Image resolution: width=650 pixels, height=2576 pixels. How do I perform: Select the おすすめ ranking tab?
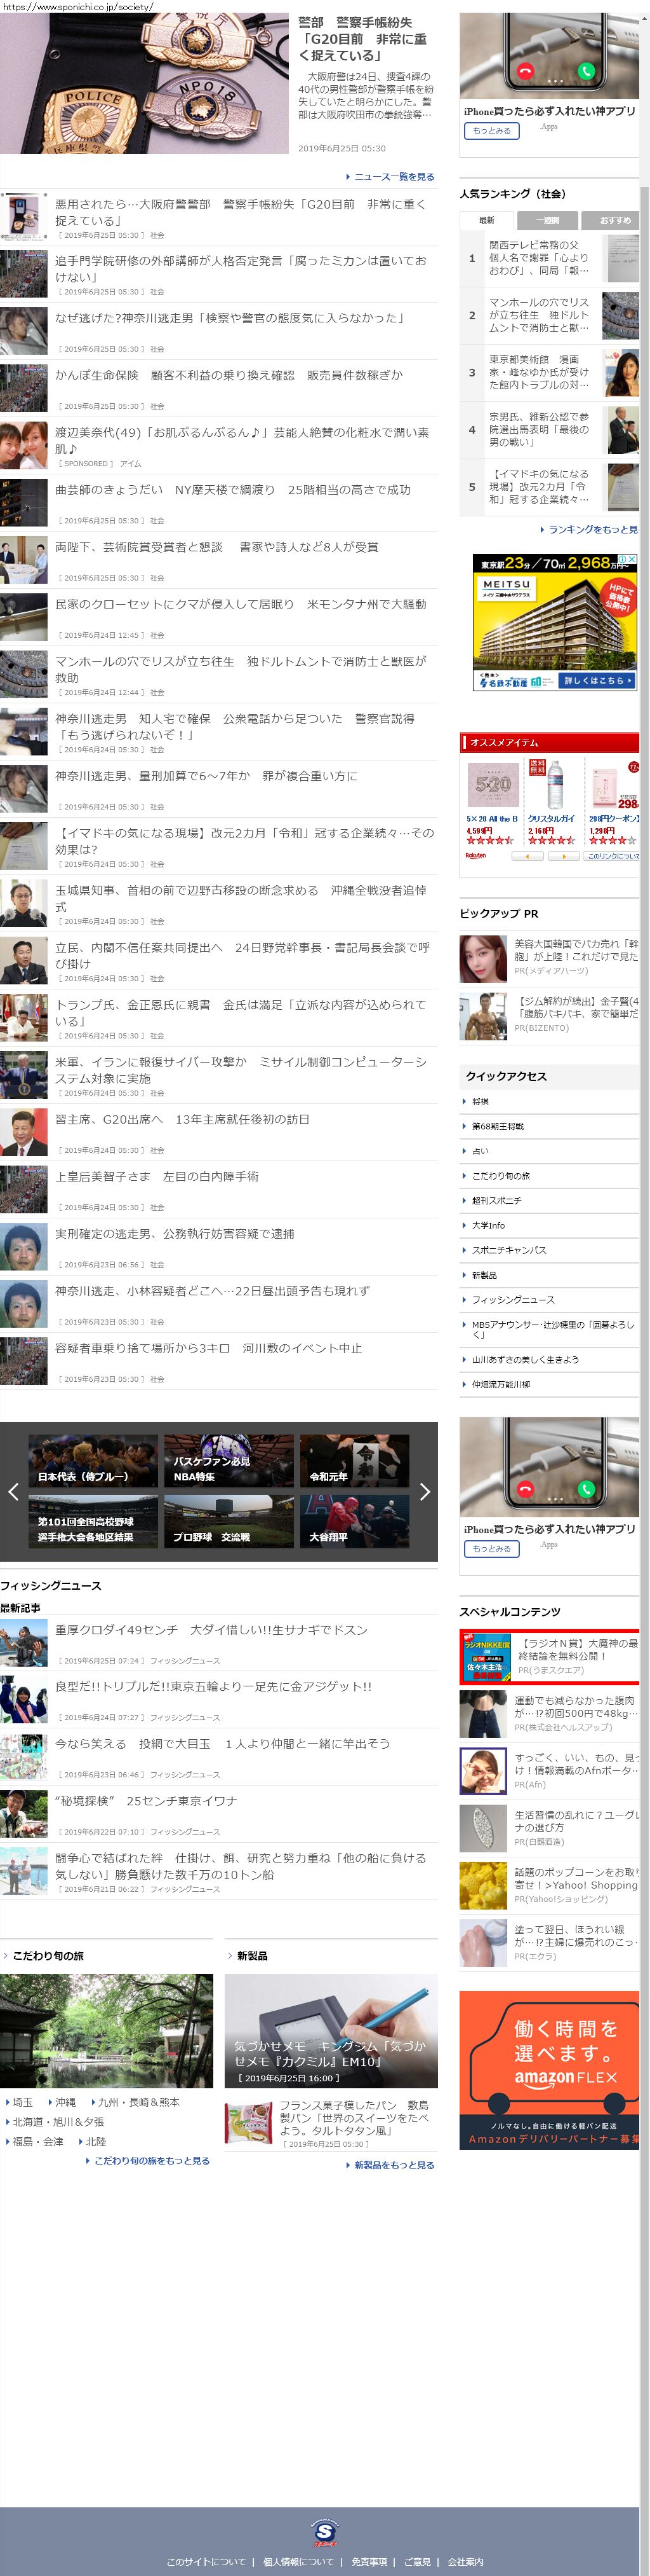coord(614,220)
